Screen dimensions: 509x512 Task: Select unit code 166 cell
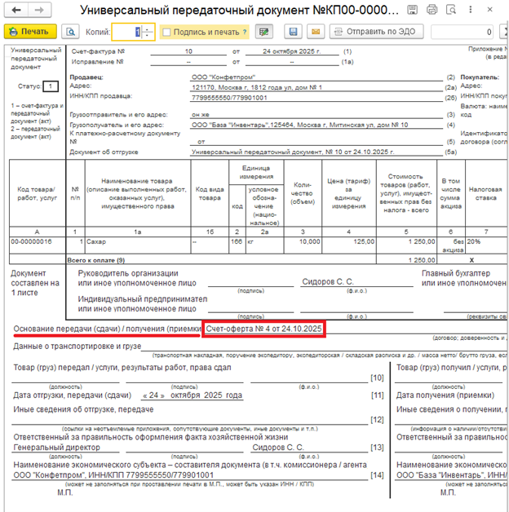point(237,245)
